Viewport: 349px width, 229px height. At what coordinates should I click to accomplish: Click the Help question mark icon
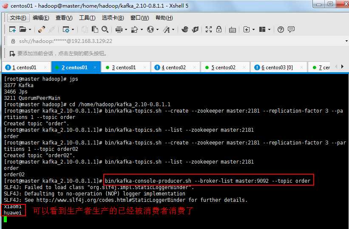281,29
